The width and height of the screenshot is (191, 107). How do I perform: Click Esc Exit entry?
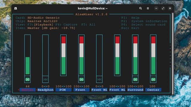click(x=130, y=28)
